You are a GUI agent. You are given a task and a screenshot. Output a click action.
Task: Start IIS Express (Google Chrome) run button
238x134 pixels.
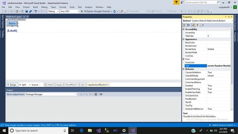pos(96,12)
